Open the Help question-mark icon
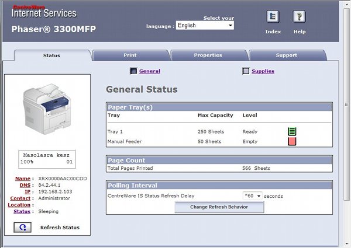 click(x=300, y=16)
